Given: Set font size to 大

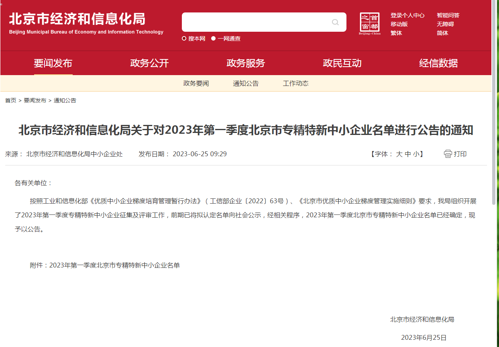Looking at the screenshot, I should point(399,154).
